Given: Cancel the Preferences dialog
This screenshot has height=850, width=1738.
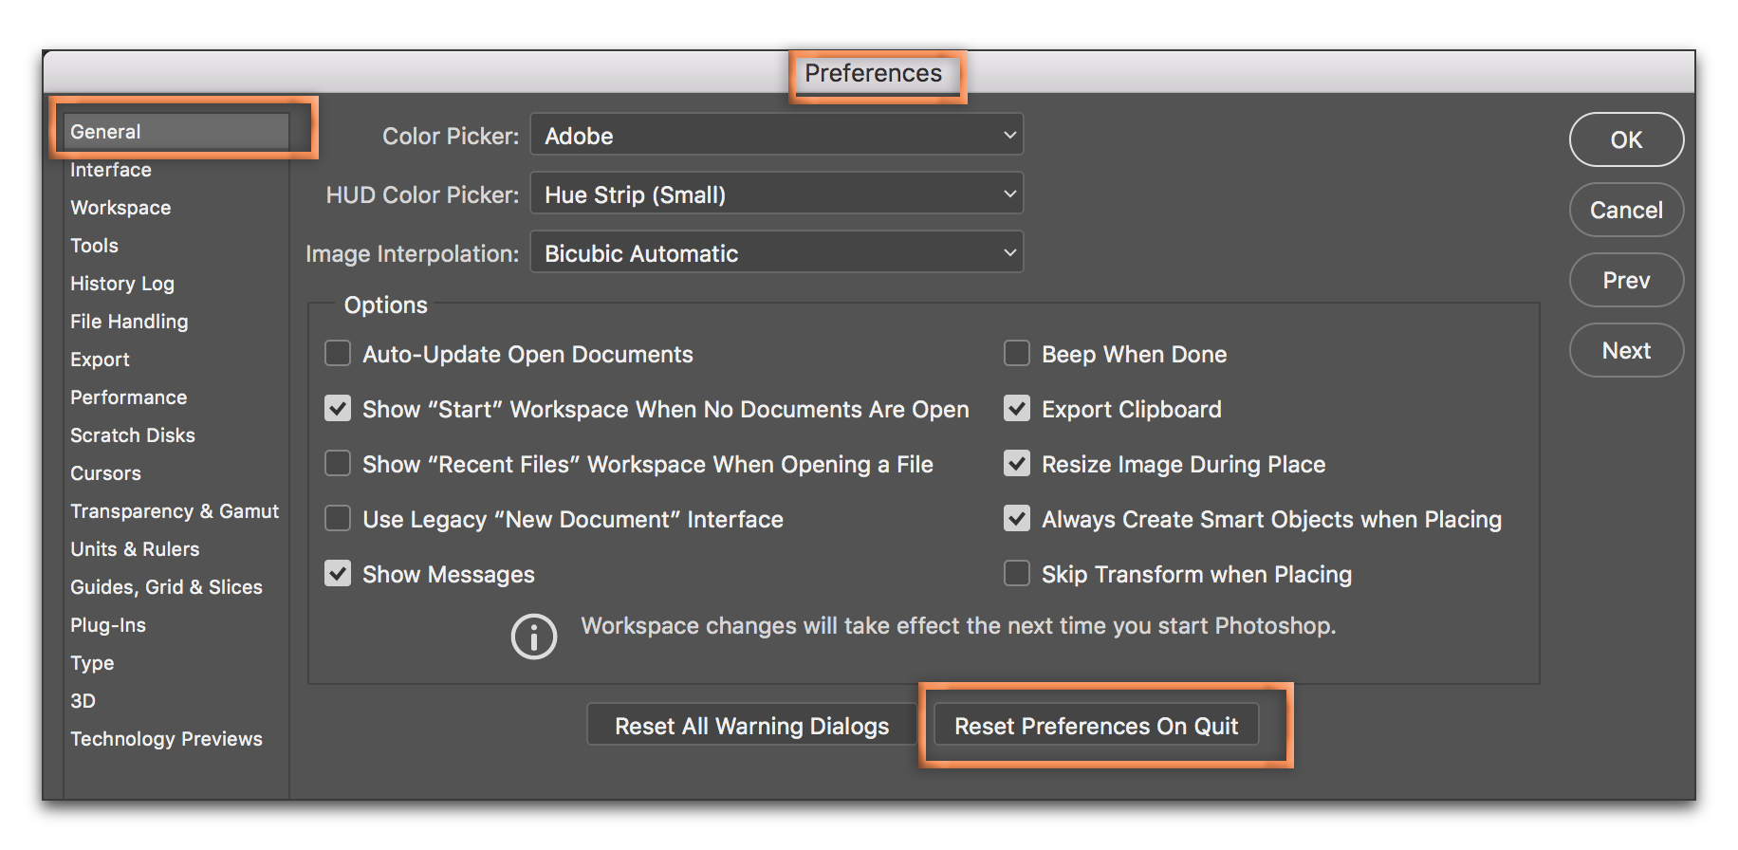Looking at the screenshot, I should point(1626,210).
